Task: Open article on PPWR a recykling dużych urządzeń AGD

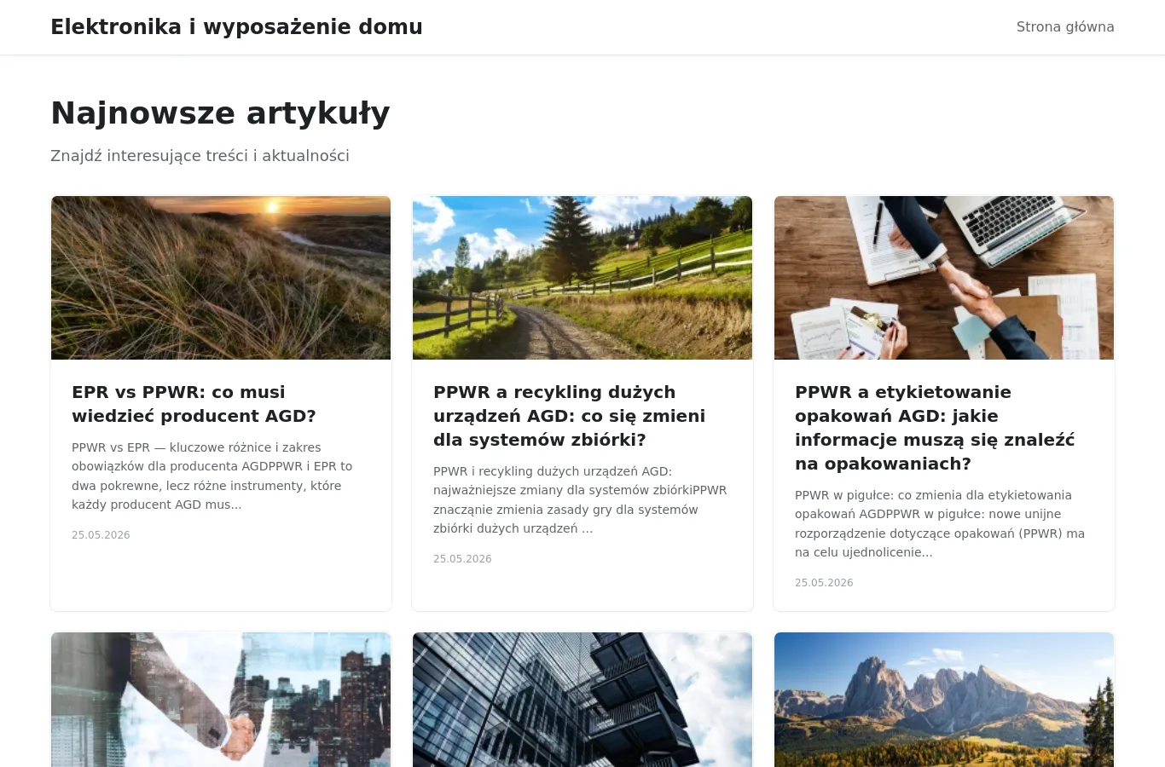Action: (x=569, y=416)
